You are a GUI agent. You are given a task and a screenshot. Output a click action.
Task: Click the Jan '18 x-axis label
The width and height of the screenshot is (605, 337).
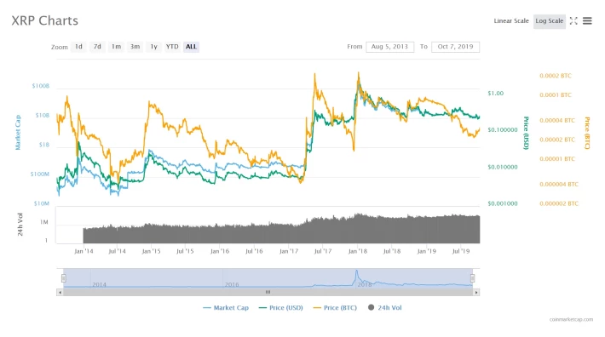point(358,251)
